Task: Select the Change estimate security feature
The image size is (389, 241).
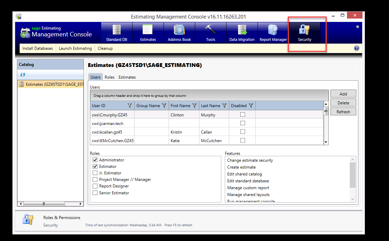Action: (x=250, y=160)
